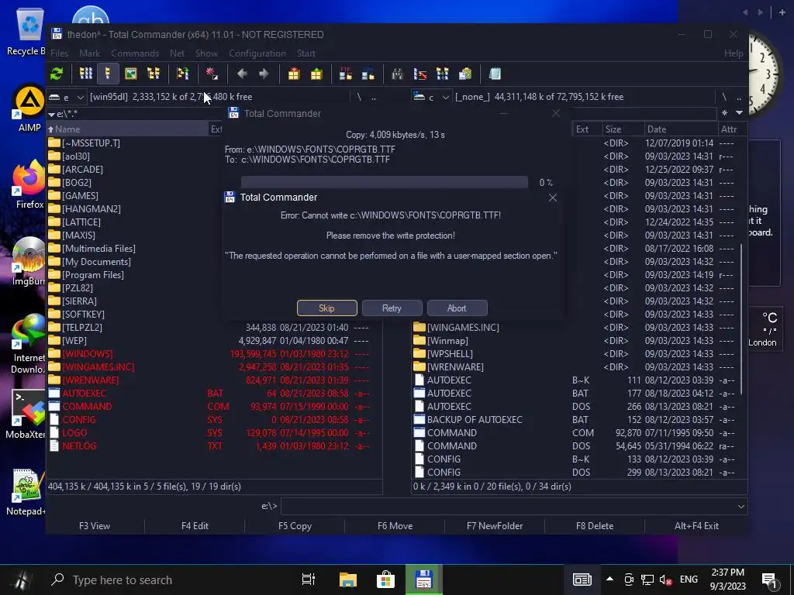Click the F6 Move button
Viewport: 794px width, 595px height.
[x=395, y=526]
